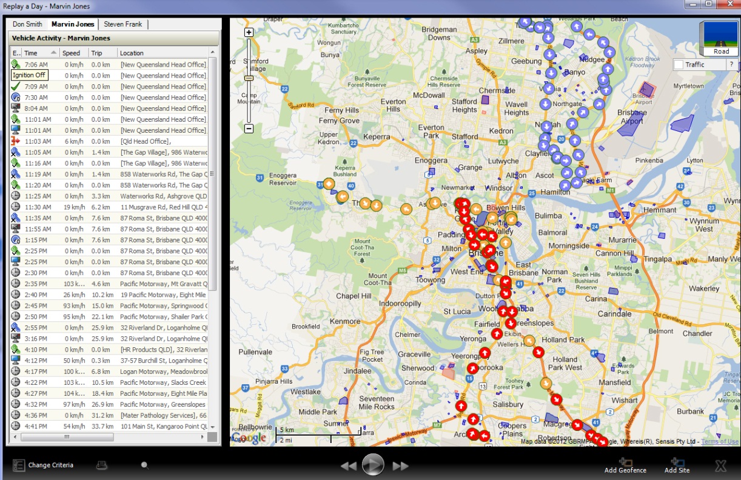Start replay with the play button
Screen dimensions: 741x480
[x=373, y=465]
